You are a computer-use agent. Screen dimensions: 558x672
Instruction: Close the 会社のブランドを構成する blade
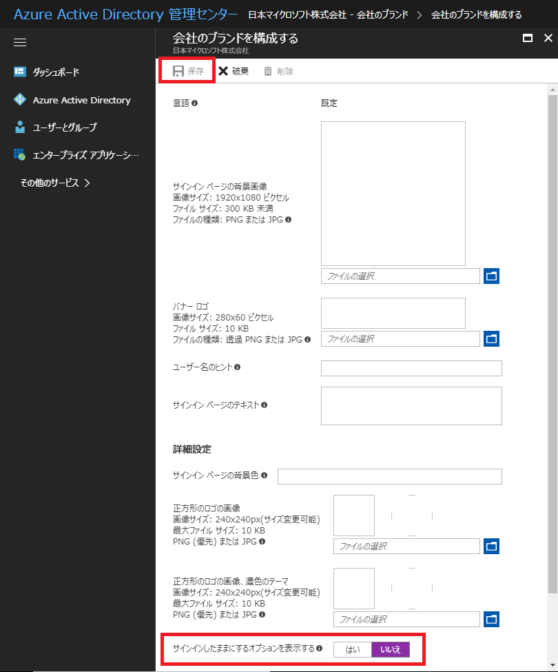click(x=548, y=38)
